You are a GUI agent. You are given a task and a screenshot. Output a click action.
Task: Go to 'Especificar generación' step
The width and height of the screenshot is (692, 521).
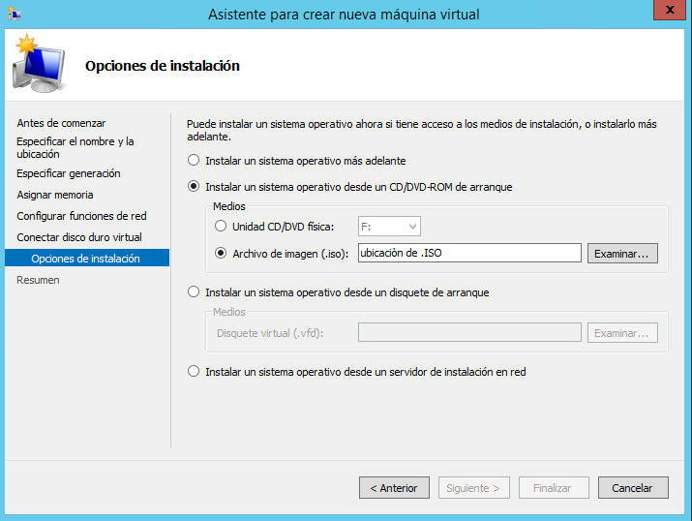tap(69, 173)
